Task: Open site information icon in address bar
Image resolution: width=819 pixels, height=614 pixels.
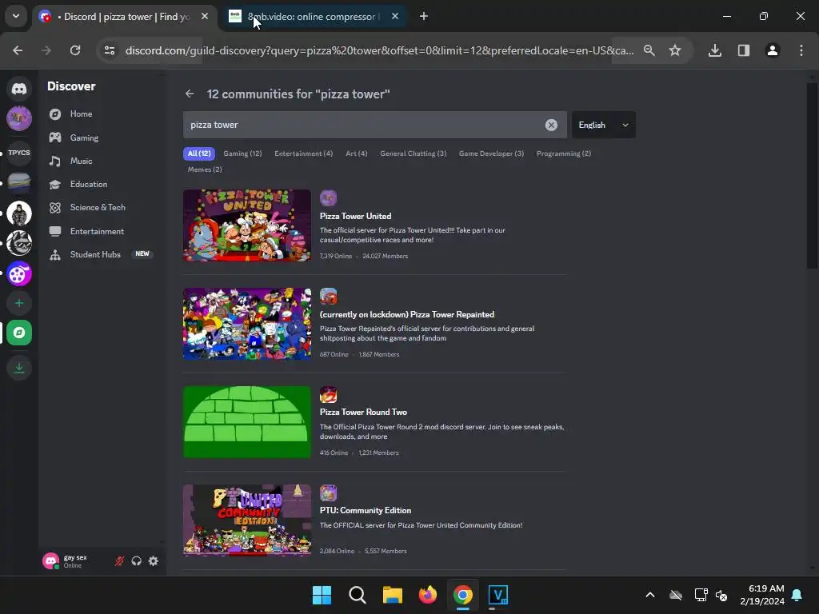Action: click(109, 50)
